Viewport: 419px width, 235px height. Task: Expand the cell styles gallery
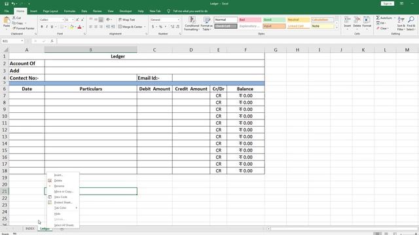337,27
